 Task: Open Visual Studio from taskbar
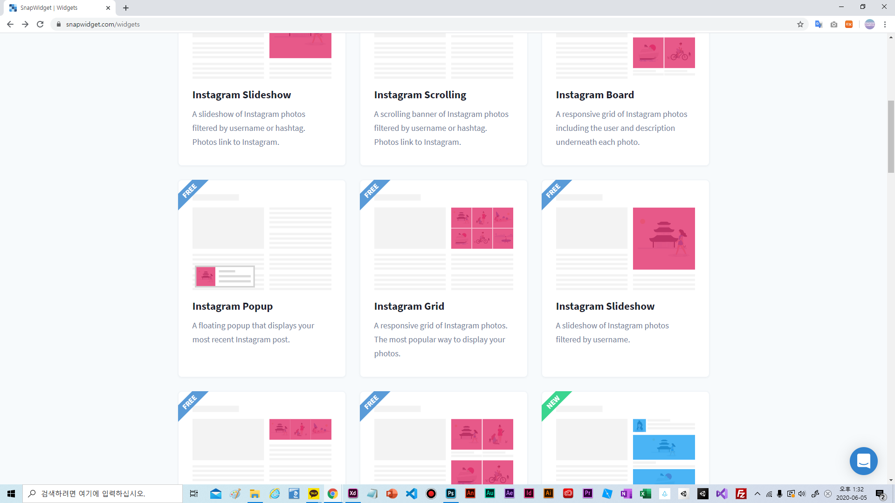[x=722, y=494]
